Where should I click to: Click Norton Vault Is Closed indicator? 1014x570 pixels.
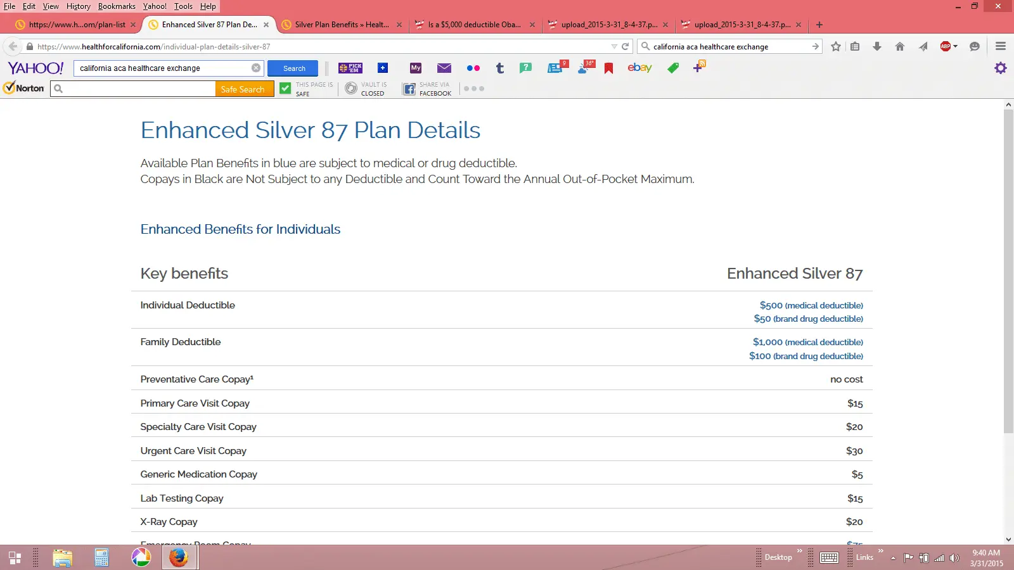click(365, 89)
